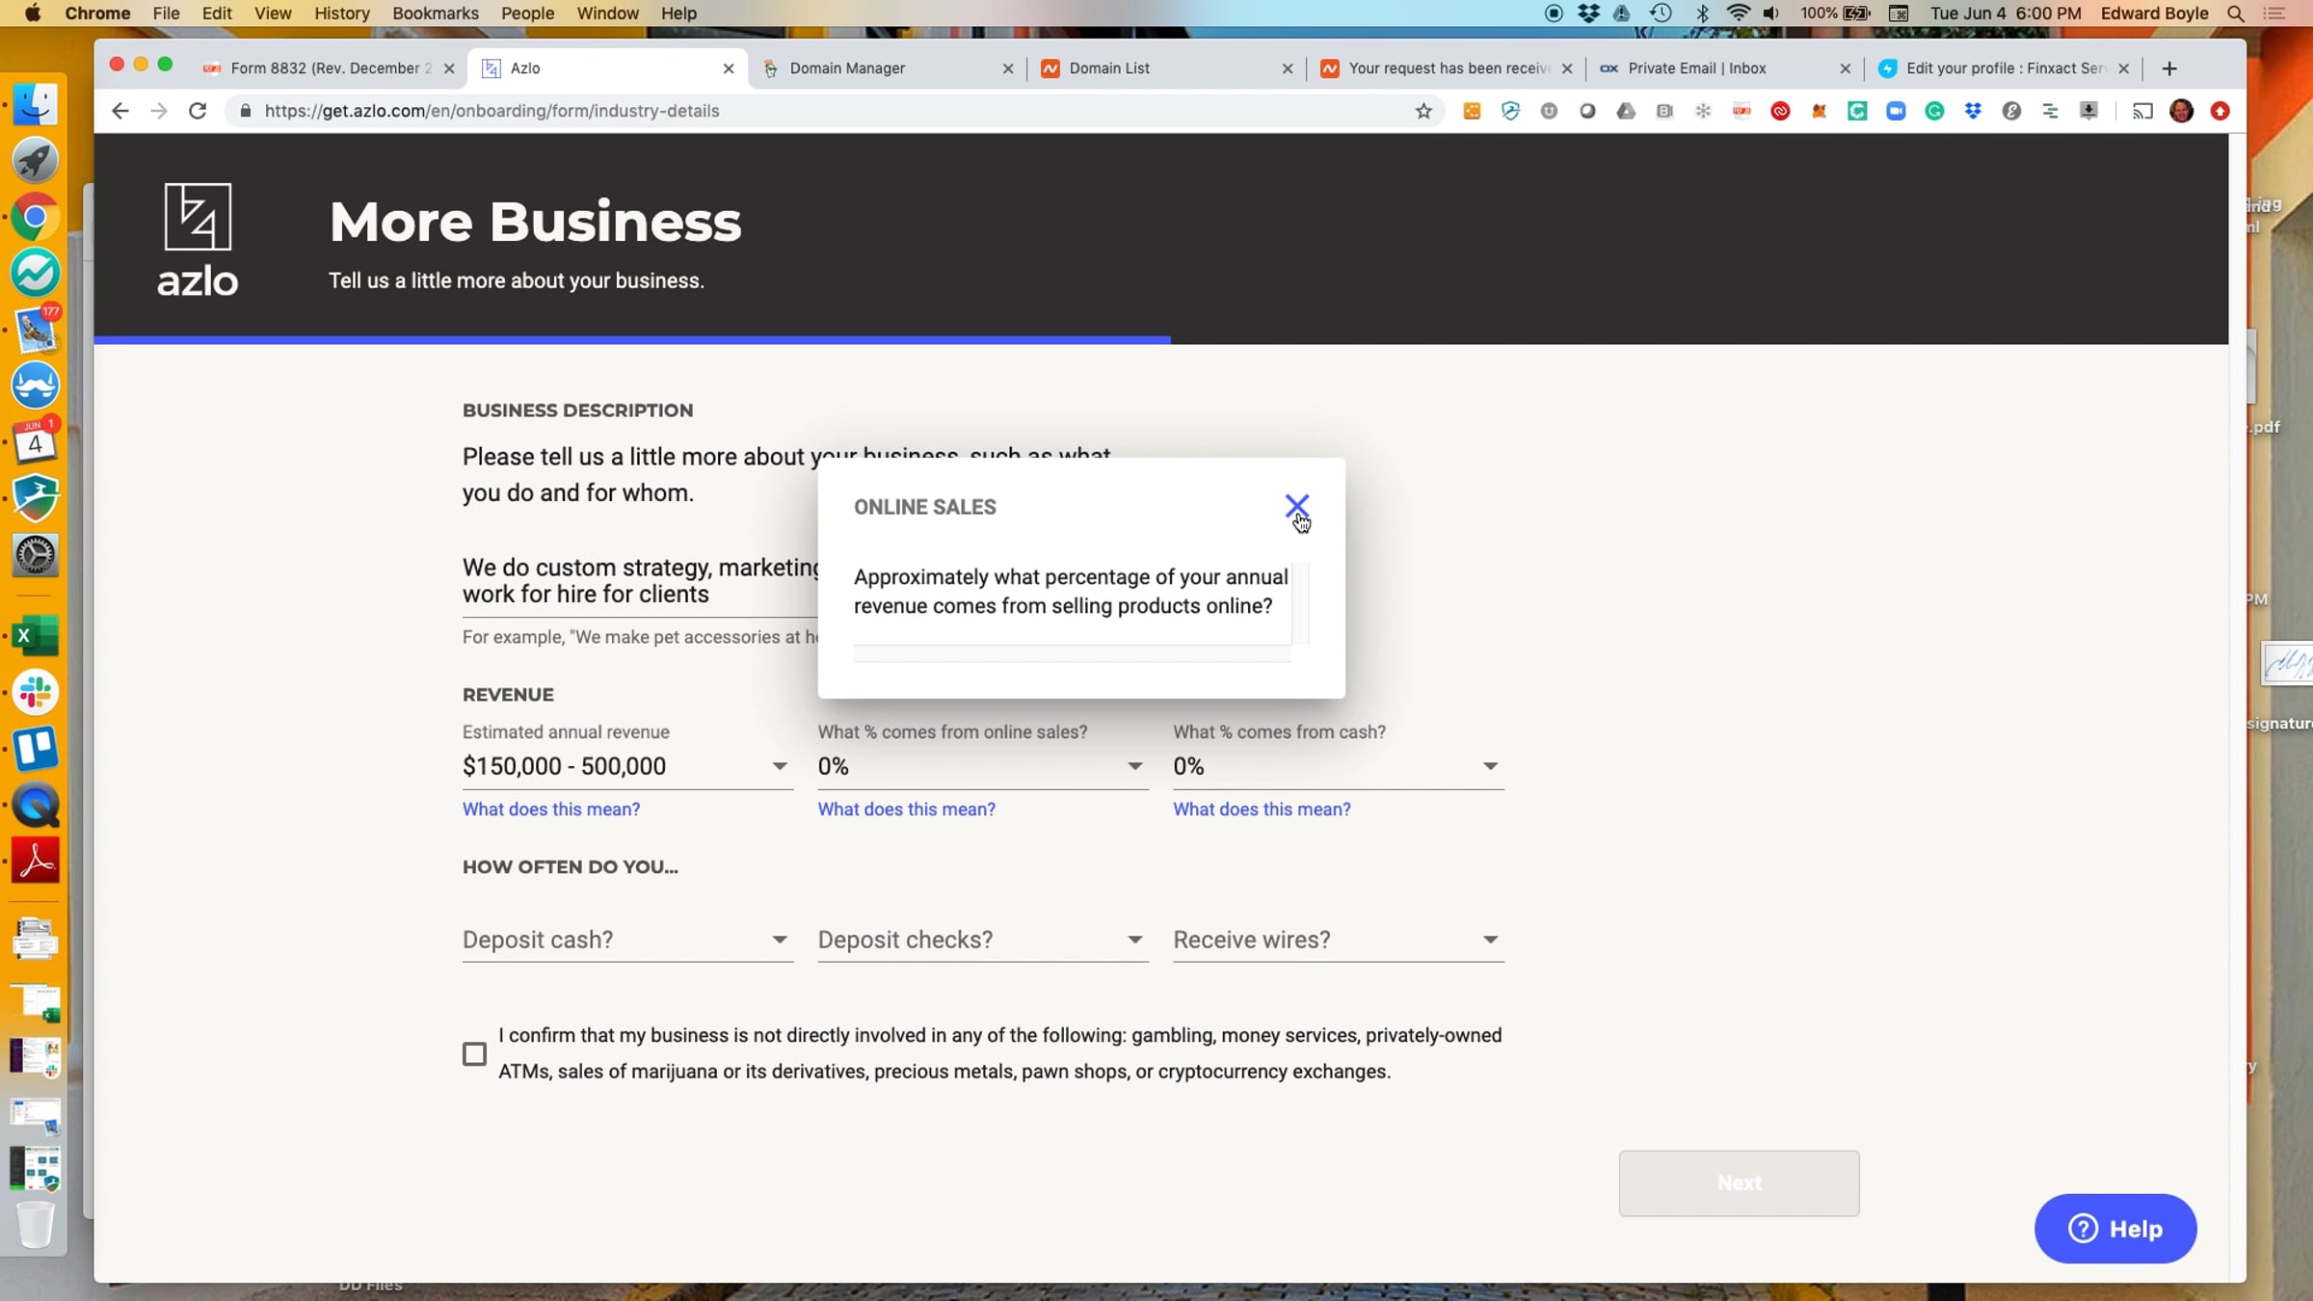This screenshot has width=2313, height=1301.
Task: Expand the Receive wires dropdown
Action: [1337, 940]
